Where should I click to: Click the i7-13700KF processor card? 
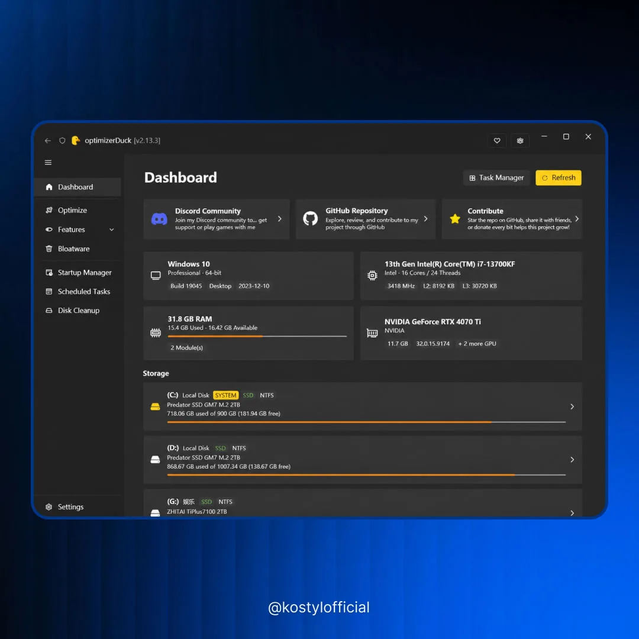tap(471, 276)
